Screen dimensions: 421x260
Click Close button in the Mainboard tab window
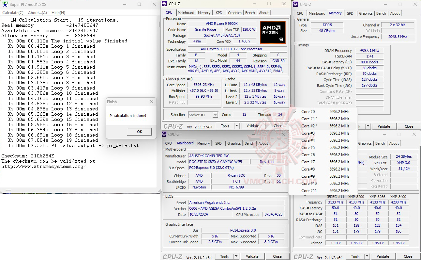(x=277, y=256)
